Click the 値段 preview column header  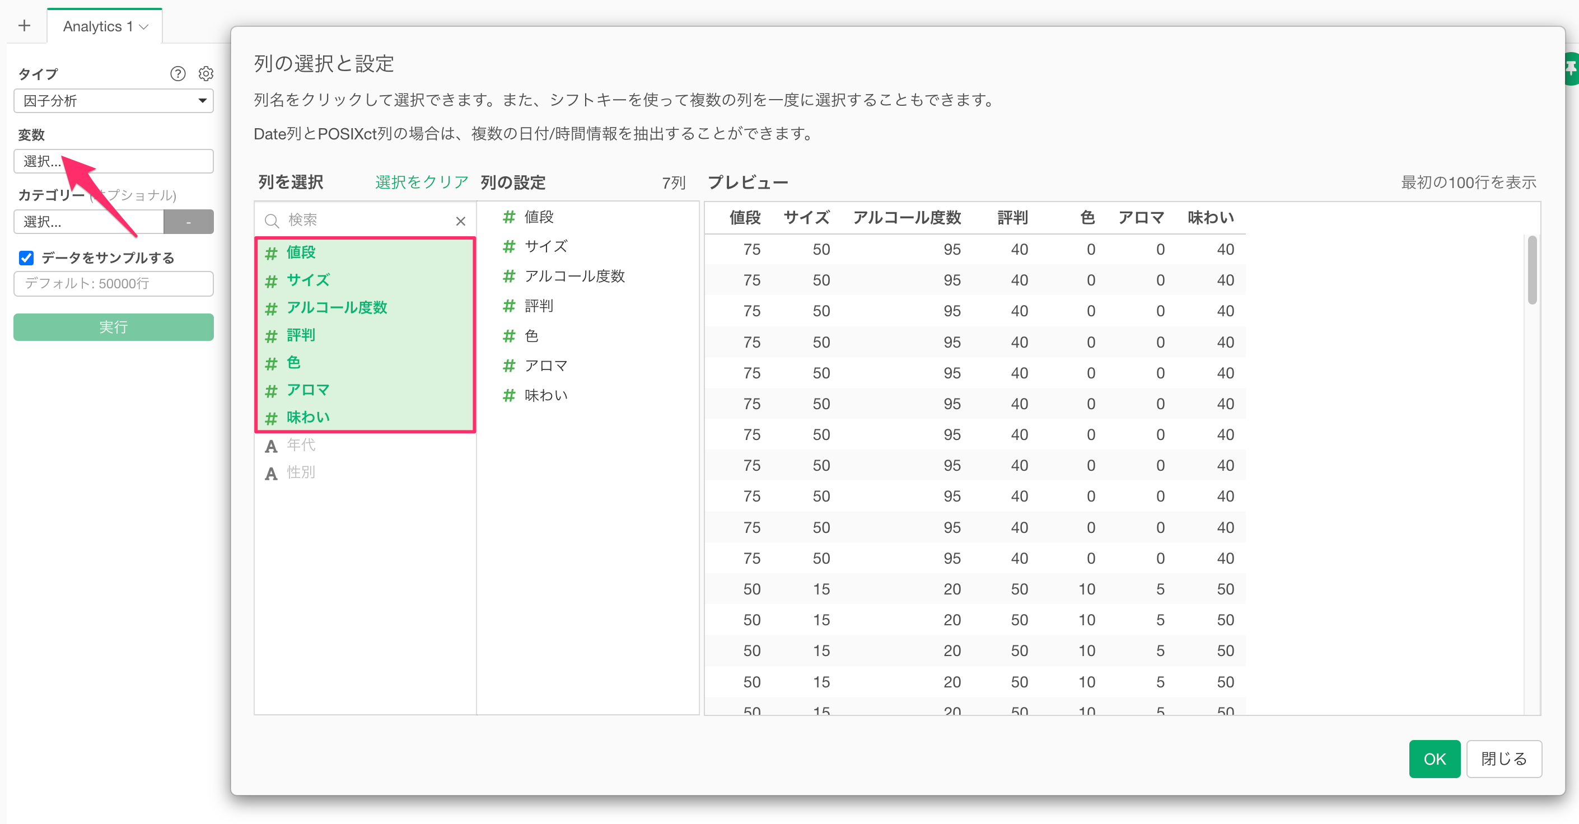(x=745, y=218)
